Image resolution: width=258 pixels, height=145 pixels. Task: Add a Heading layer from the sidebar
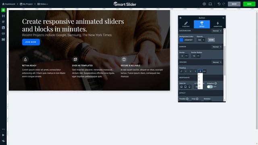click(3, 16)
